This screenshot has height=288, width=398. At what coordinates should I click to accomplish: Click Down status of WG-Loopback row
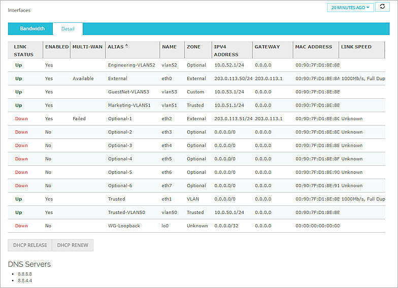pos(21,226)
